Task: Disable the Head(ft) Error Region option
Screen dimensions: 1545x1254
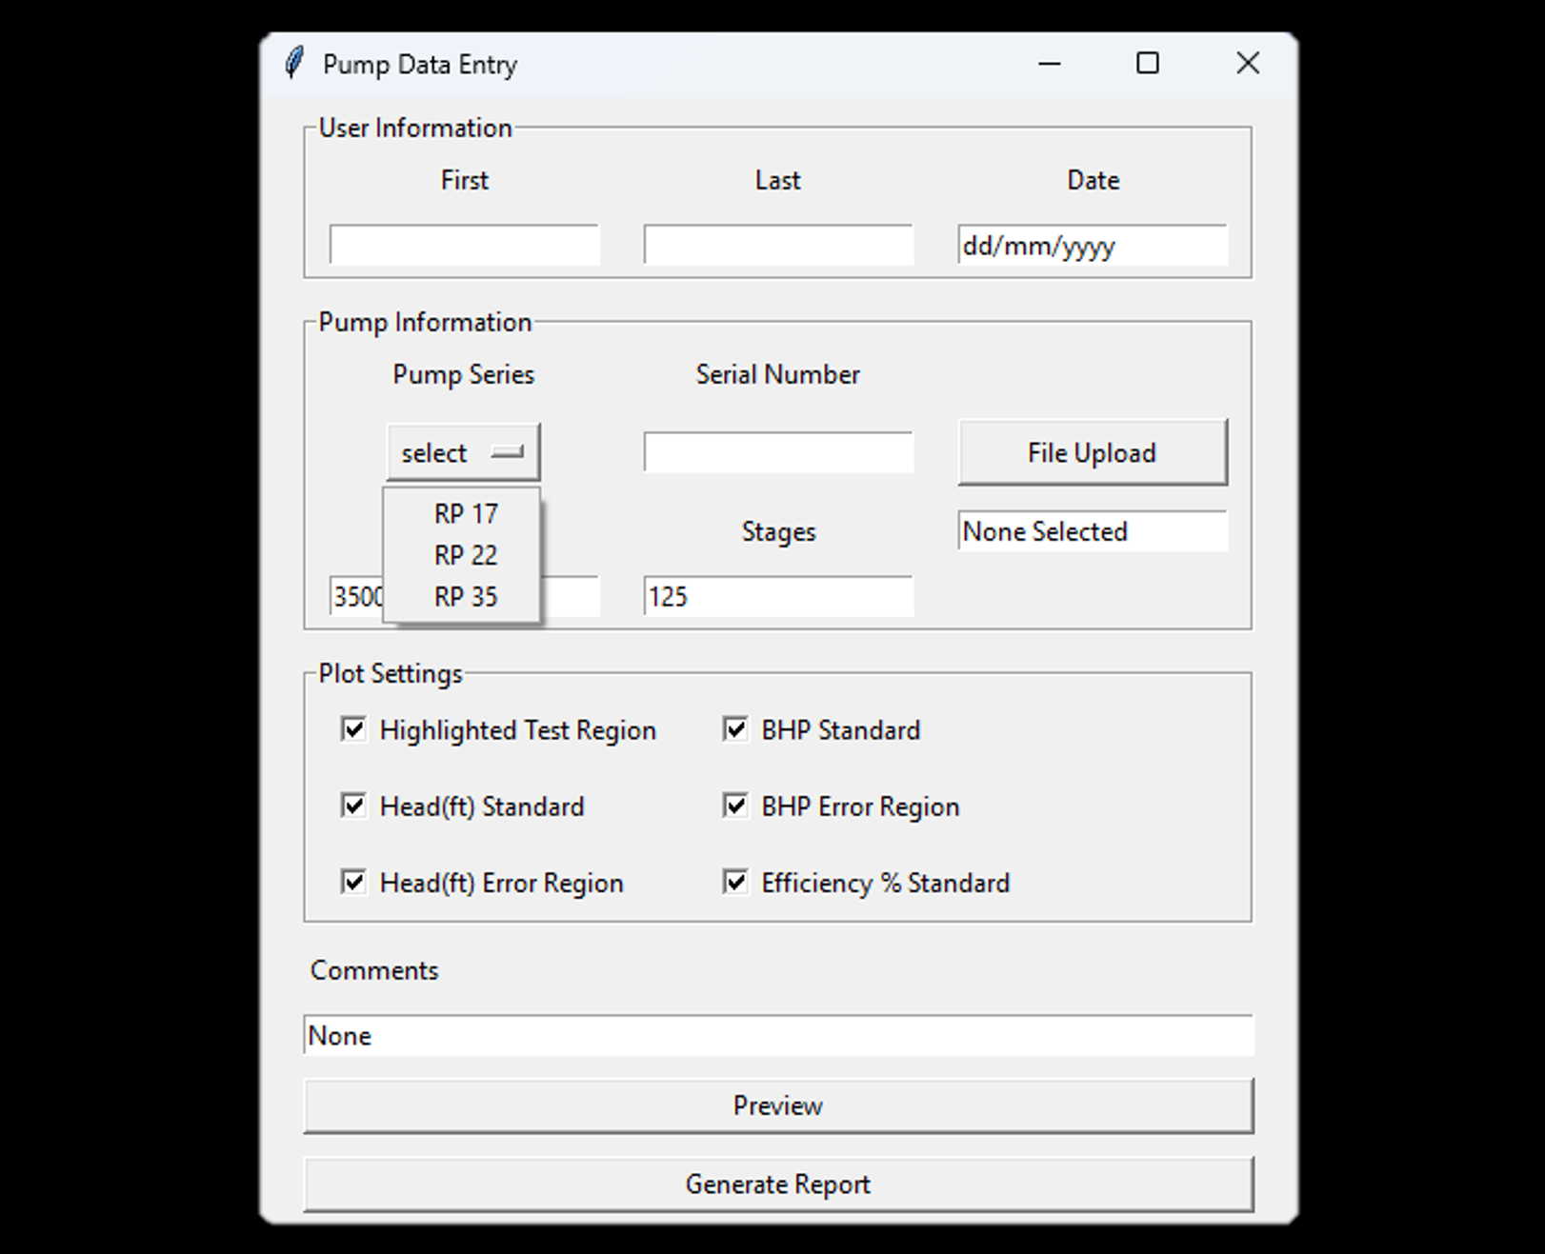Action: (353, 882)
